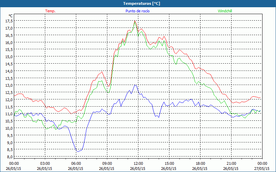The width and height of the screenshot is (276, 172).
Task: Click the 21:00 time label on x-axis
Action: click(x=231, y=164)
